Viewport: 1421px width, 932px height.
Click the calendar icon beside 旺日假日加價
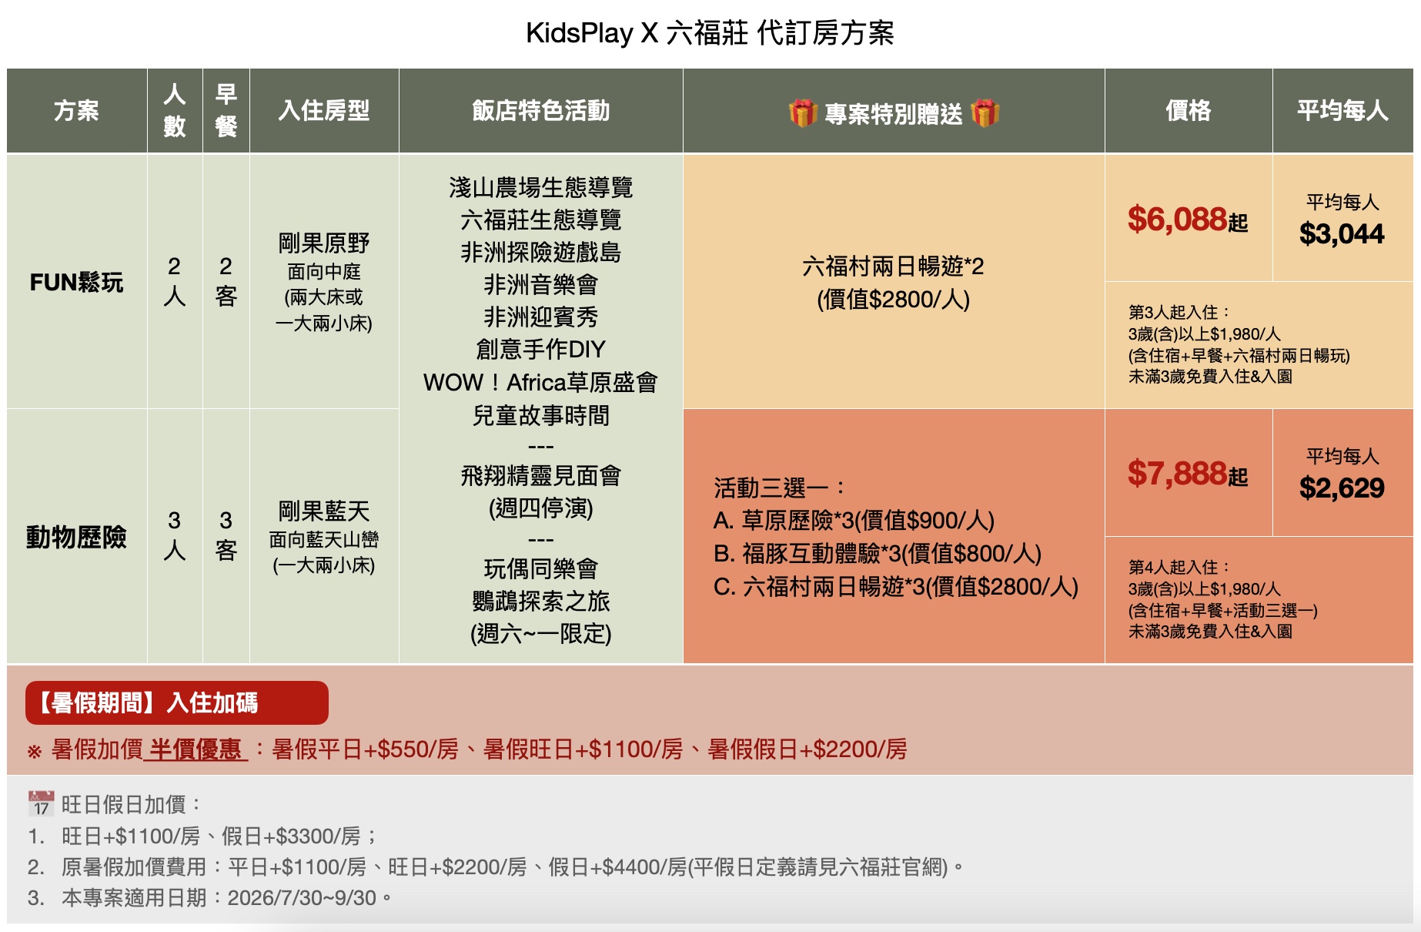[41, 804]
